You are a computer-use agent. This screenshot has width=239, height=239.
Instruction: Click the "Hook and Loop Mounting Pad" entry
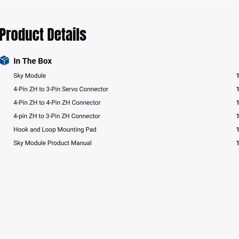(55, 130)
